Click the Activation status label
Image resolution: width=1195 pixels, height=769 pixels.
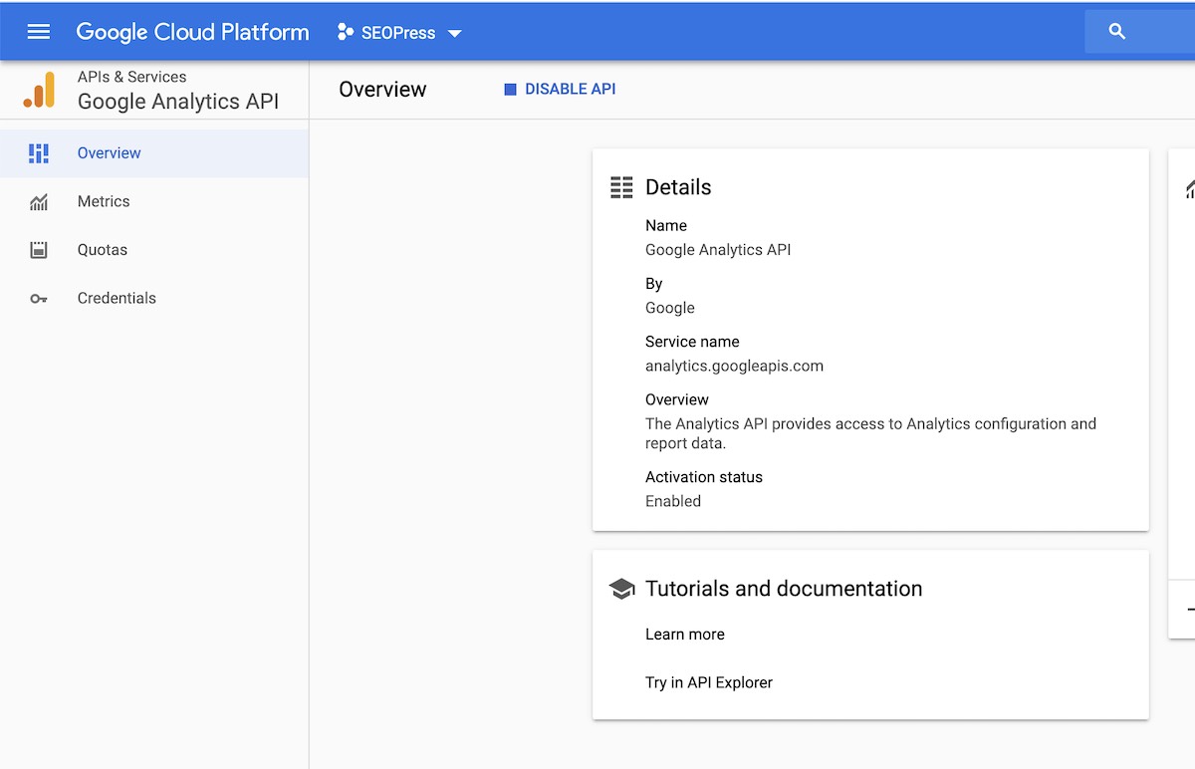click(704, 477)
